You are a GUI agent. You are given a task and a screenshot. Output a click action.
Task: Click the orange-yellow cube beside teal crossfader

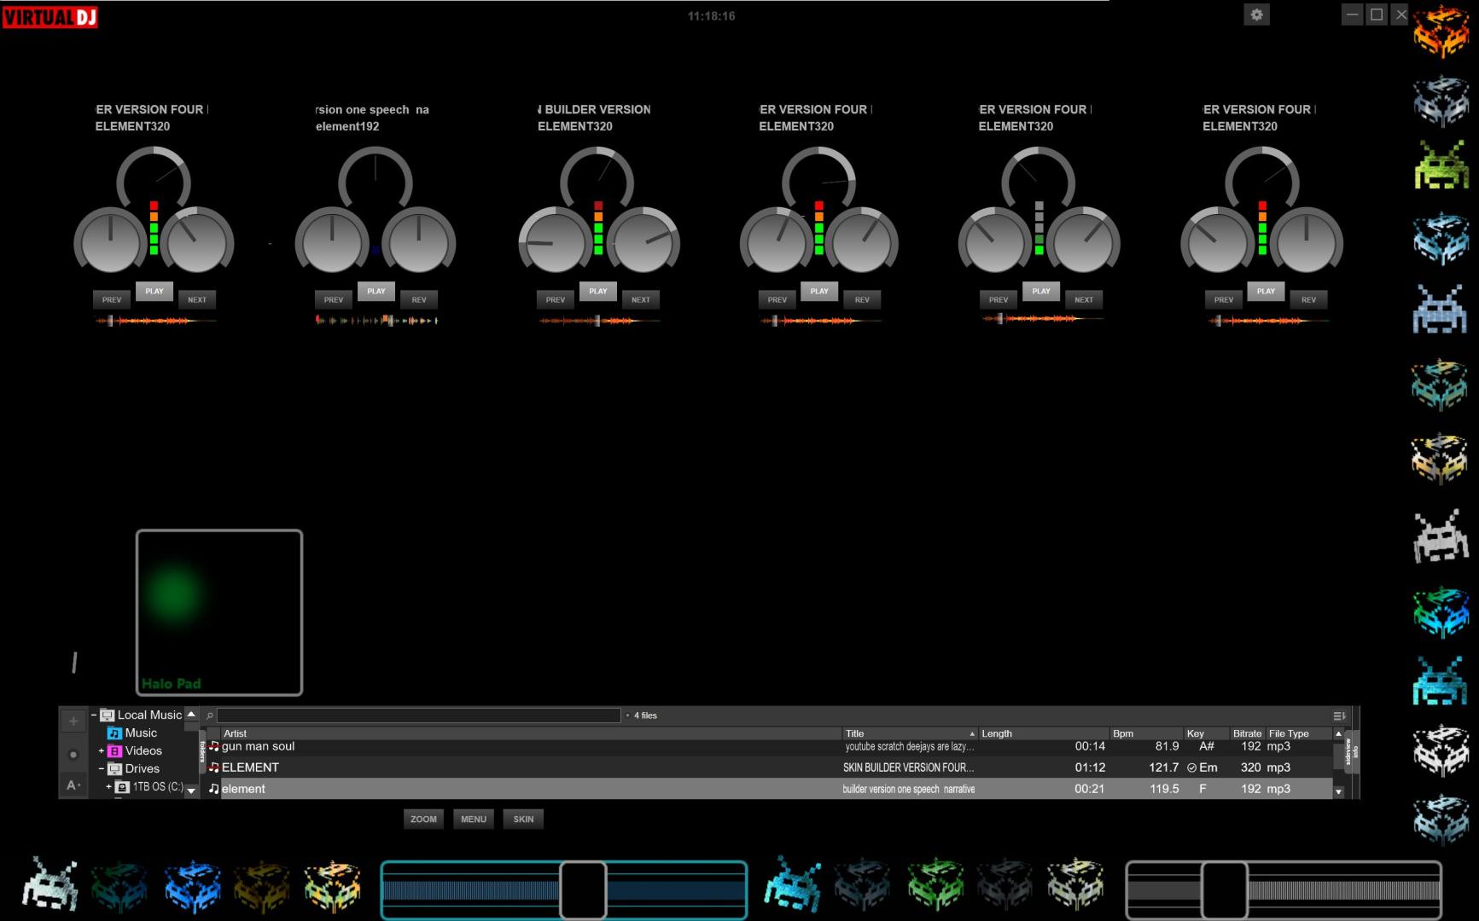[x=333, y=886]
